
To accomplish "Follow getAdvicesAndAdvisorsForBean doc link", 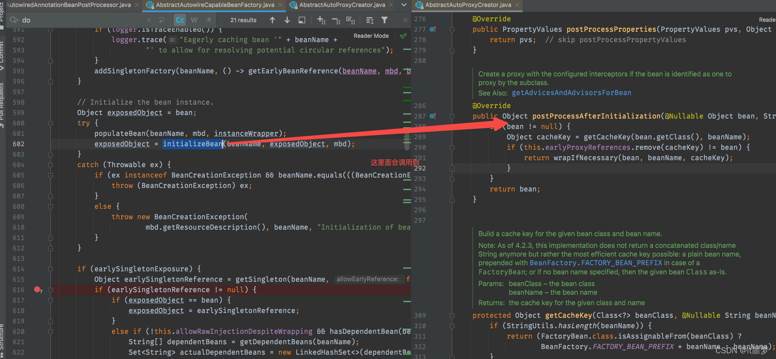I will point(571,92).
